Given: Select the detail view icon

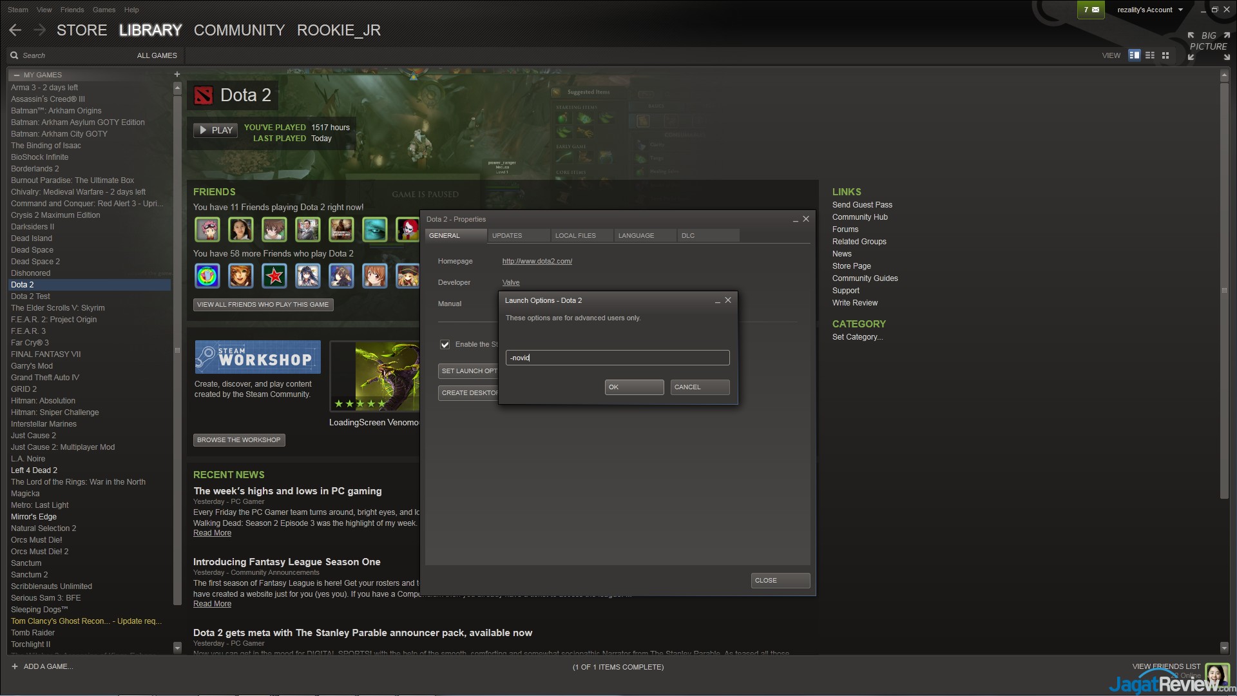Looking at the screenshot, I should [1135, 55].
